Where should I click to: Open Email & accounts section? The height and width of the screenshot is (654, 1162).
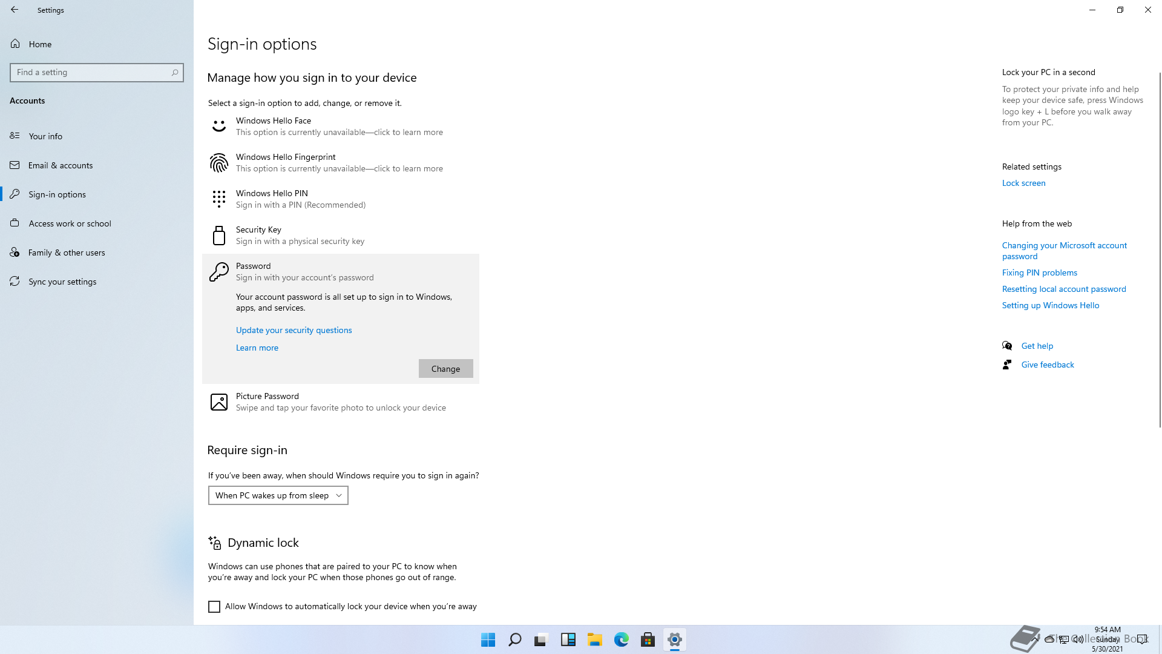[97, 165]
